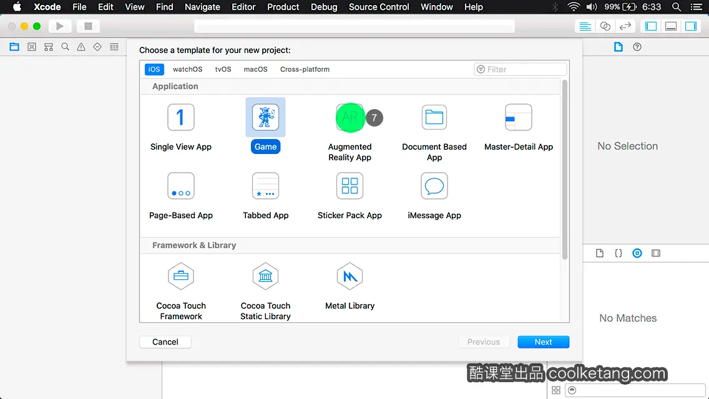Switch to the macOS platform tab
709x399 pixels.
pos(255,69)
